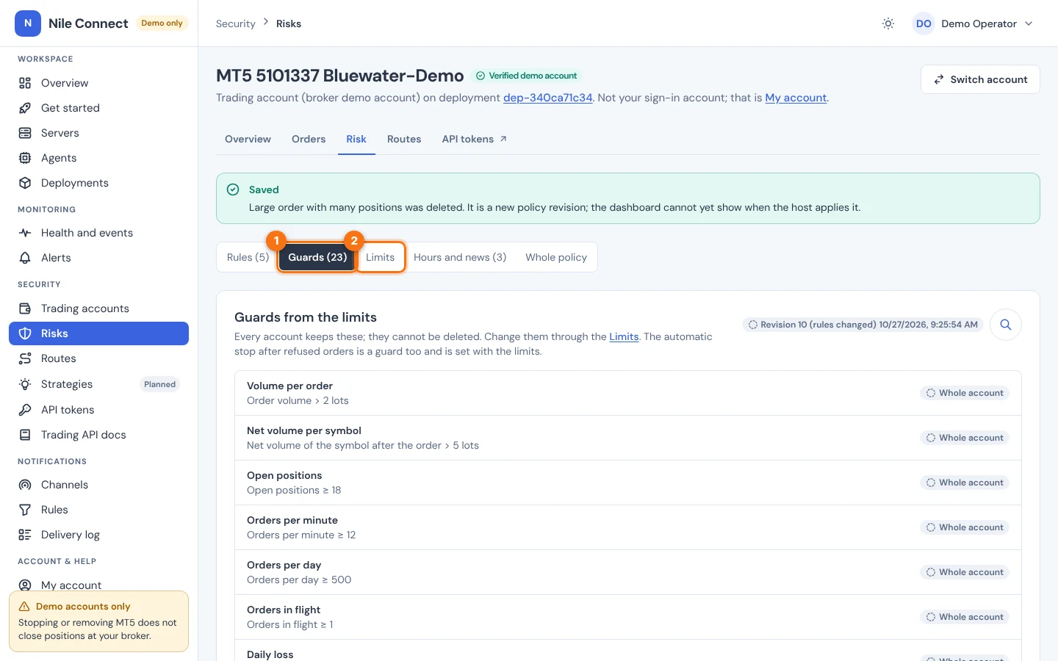Open the Orders tab

[x=309, y=139]
